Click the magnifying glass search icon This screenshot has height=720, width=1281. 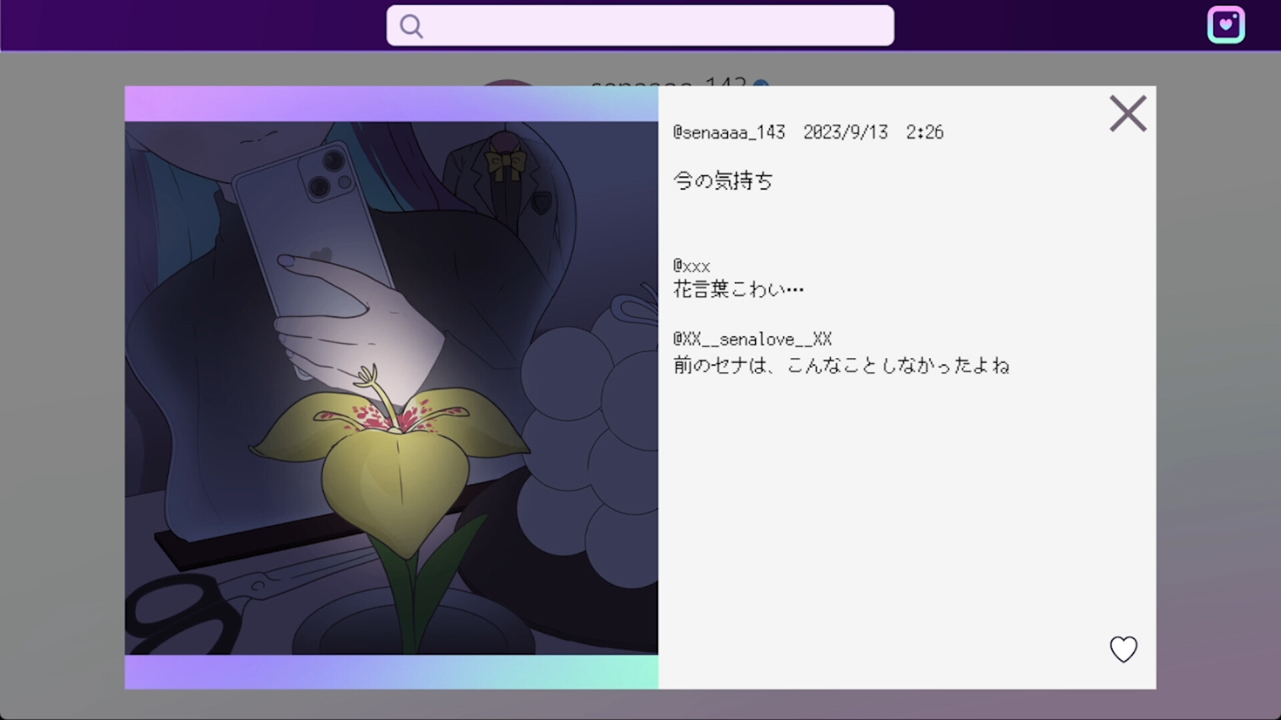point(411,27)
